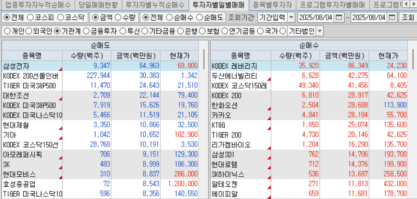Screen dimensions: 417x199
Task: Choose the 국가 radio button
Action: [260, 31]
